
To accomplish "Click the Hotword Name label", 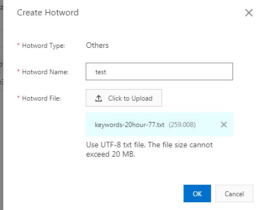I will coord(45,72).
